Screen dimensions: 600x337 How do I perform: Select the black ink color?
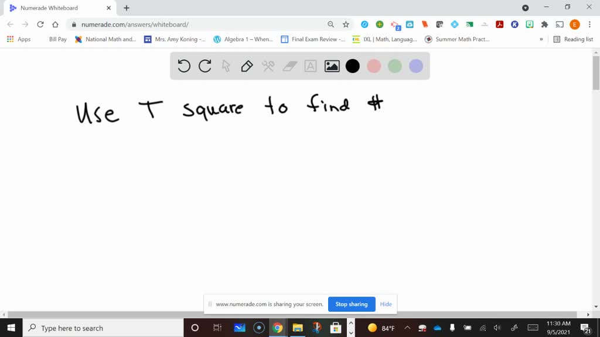(352, 66)
